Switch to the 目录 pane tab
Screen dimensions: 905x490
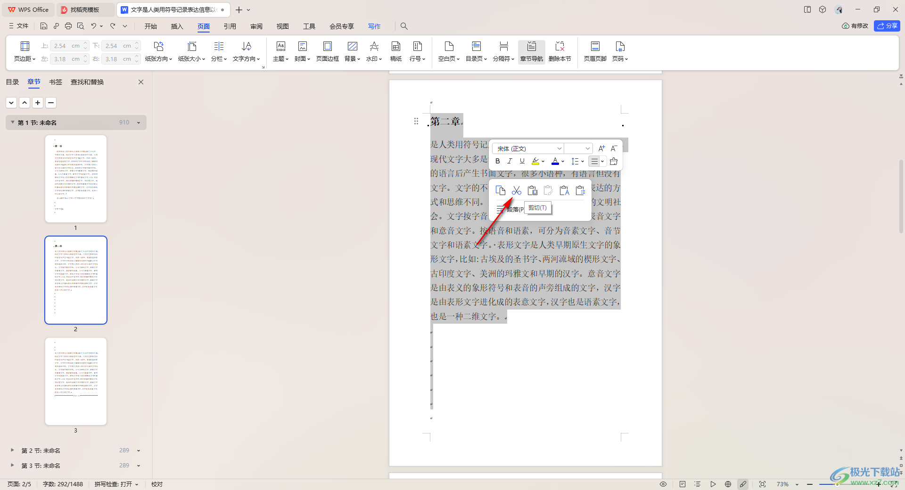pyautogui.click(x=12, y=82)
